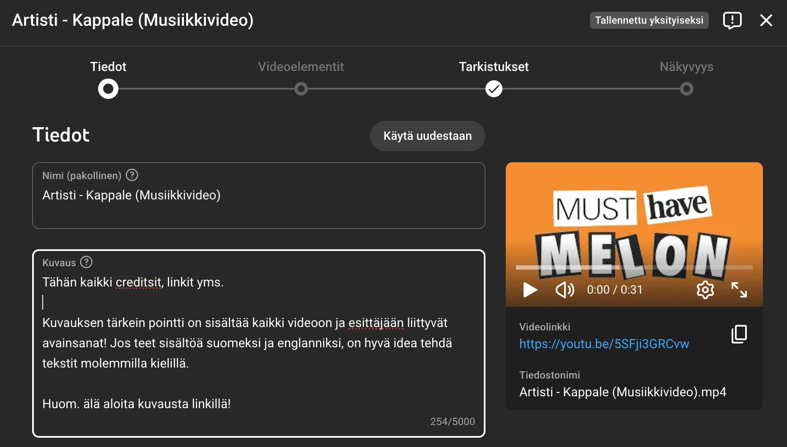Click the 0:00 / 0:31 time display
Image resolution: width=787 pixels, height=447 pixels.
coord(614,290)
